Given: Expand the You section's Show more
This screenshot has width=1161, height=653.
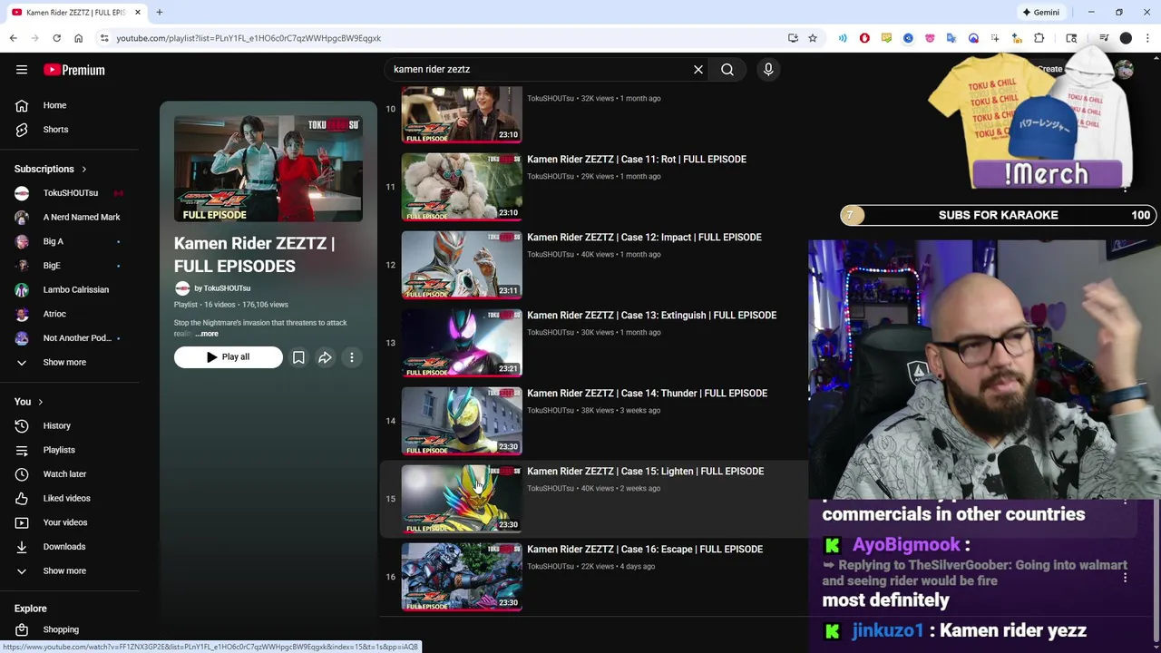Looking at the screenshot, I should (64, 570).
